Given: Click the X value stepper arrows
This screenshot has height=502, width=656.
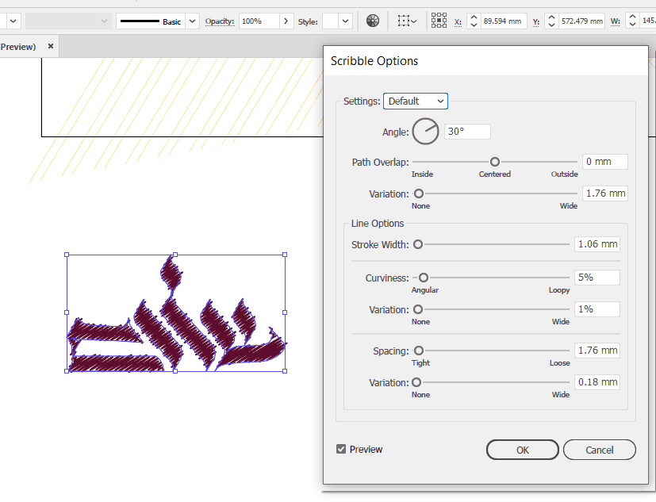Looking at the screenshot, I should pos(474,21).
